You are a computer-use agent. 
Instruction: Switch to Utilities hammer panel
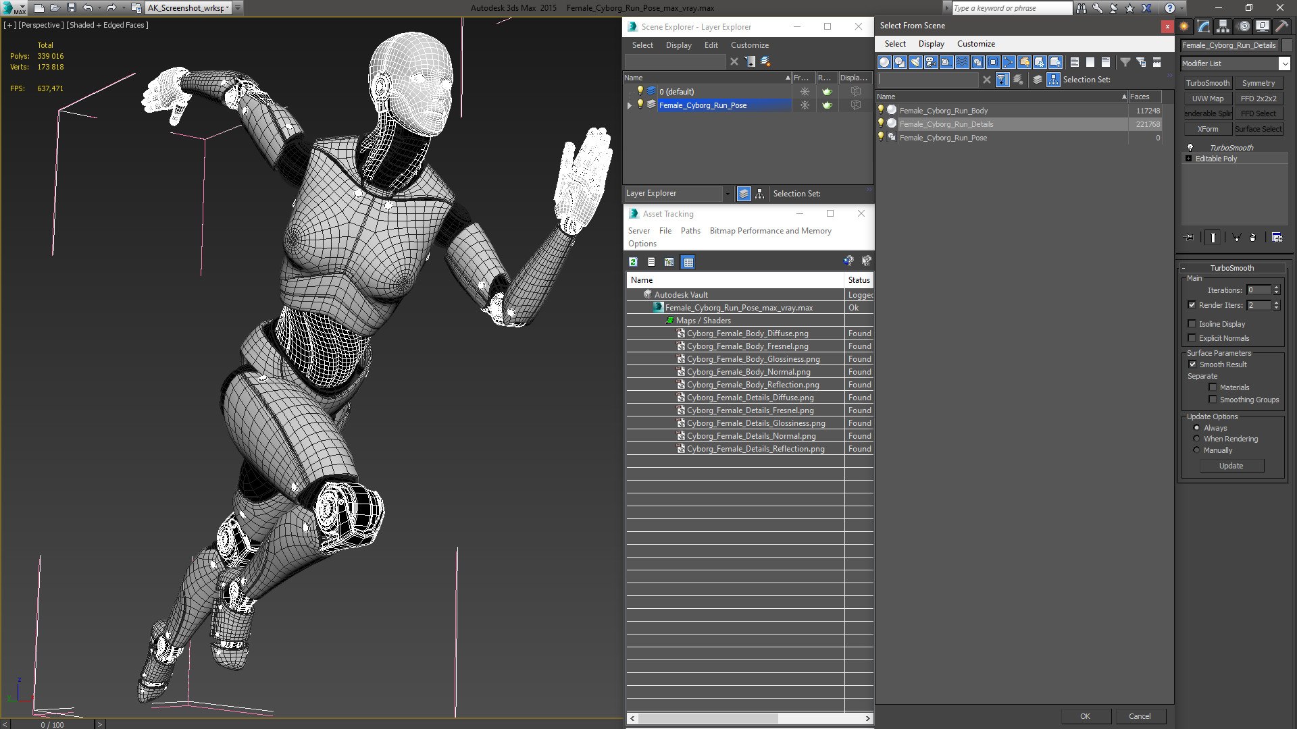(1281, 26)
